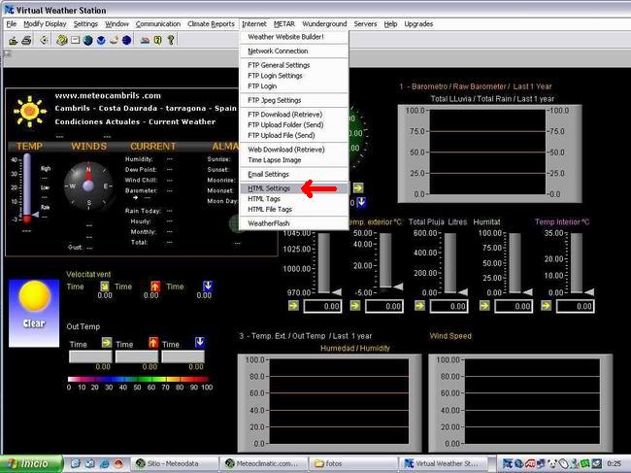
Task: Click the back arrow toolbar icon
Action: [44, 40]
